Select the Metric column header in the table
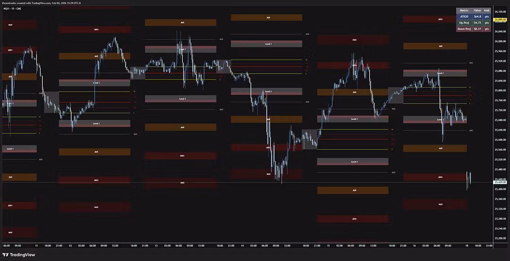This screenshot has width=510, height=261. (464, 10)
